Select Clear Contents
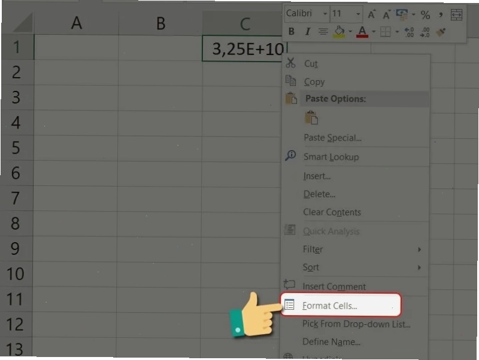The image size is (479, 360). [332, 212]
